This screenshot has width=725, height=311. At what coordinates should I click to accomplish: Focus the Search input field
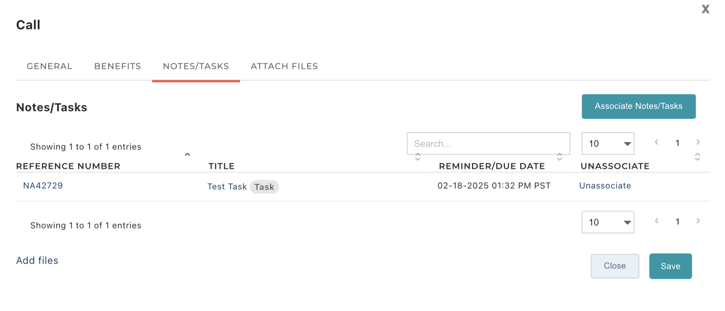coord(488,144)
